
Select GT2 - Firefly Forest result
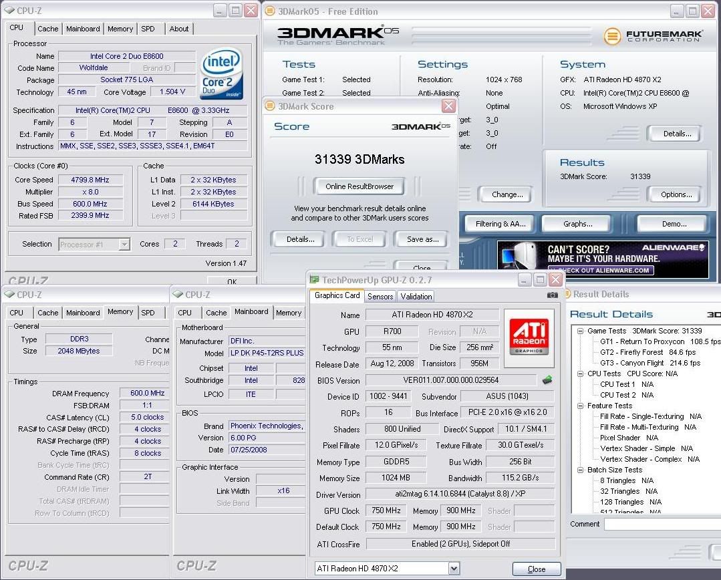[647, 352]
